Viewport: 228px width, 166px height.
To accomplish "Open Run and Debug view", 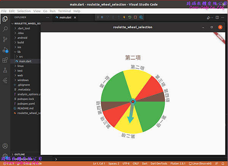I will click(x=5, y=50).
